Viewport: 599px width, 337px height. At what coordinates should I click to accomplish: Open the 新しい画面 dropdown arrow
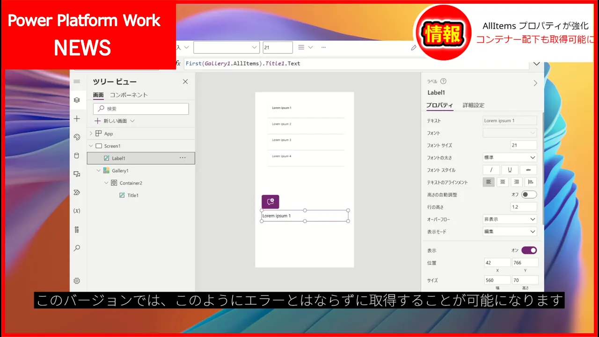(x=132, y=121)
